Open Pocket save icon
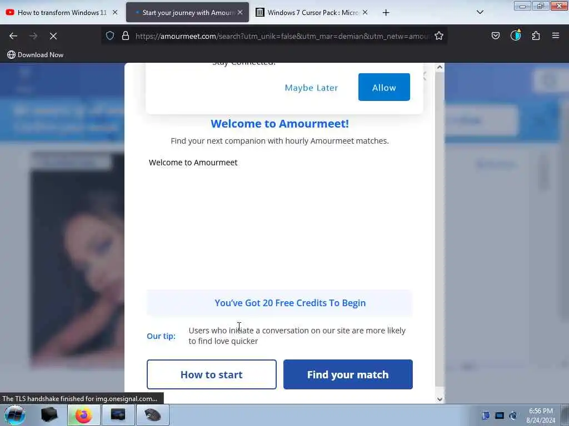 (x=495, y=35)
